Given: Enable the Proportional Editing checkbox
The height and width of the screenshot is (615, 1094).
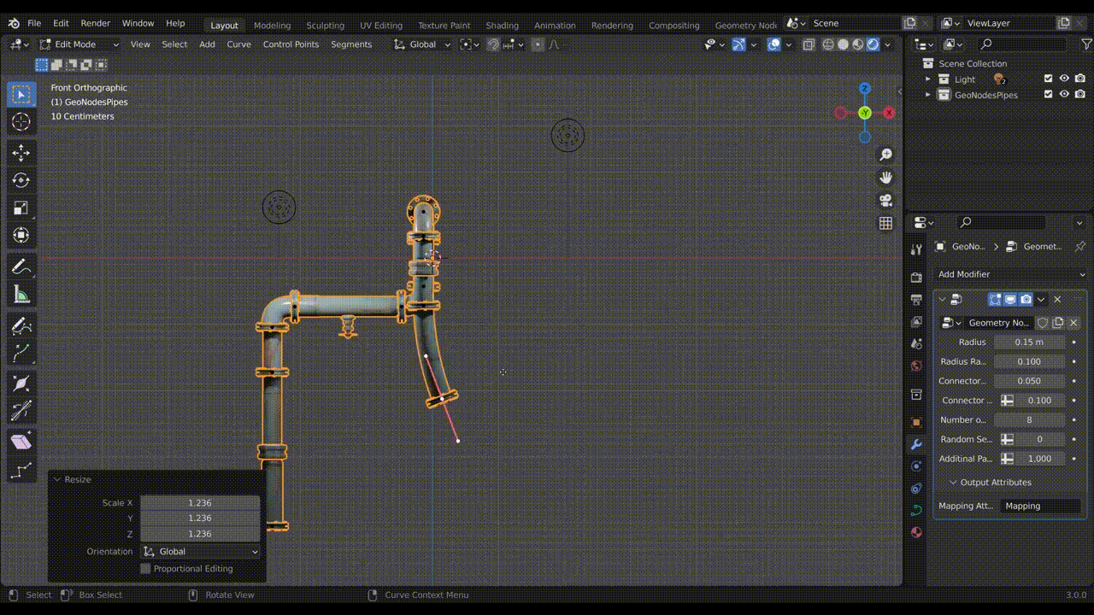Looking at the screenshot, I should coord(145,569).
